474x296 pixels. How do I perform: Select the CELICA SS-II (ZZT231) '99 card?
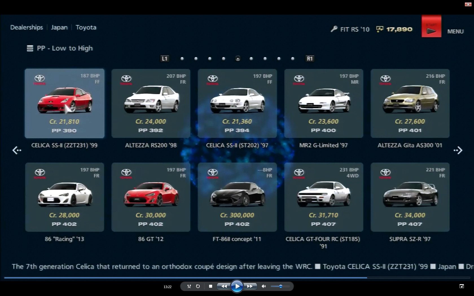[64, 103]
